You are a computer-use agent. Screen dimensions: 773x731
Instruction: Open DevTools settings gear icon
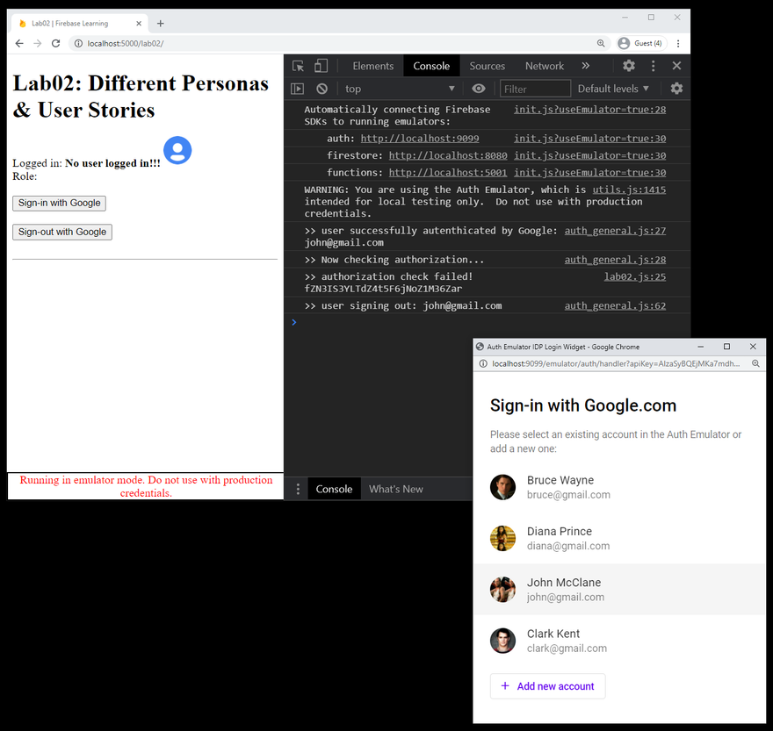coord(629,66)
